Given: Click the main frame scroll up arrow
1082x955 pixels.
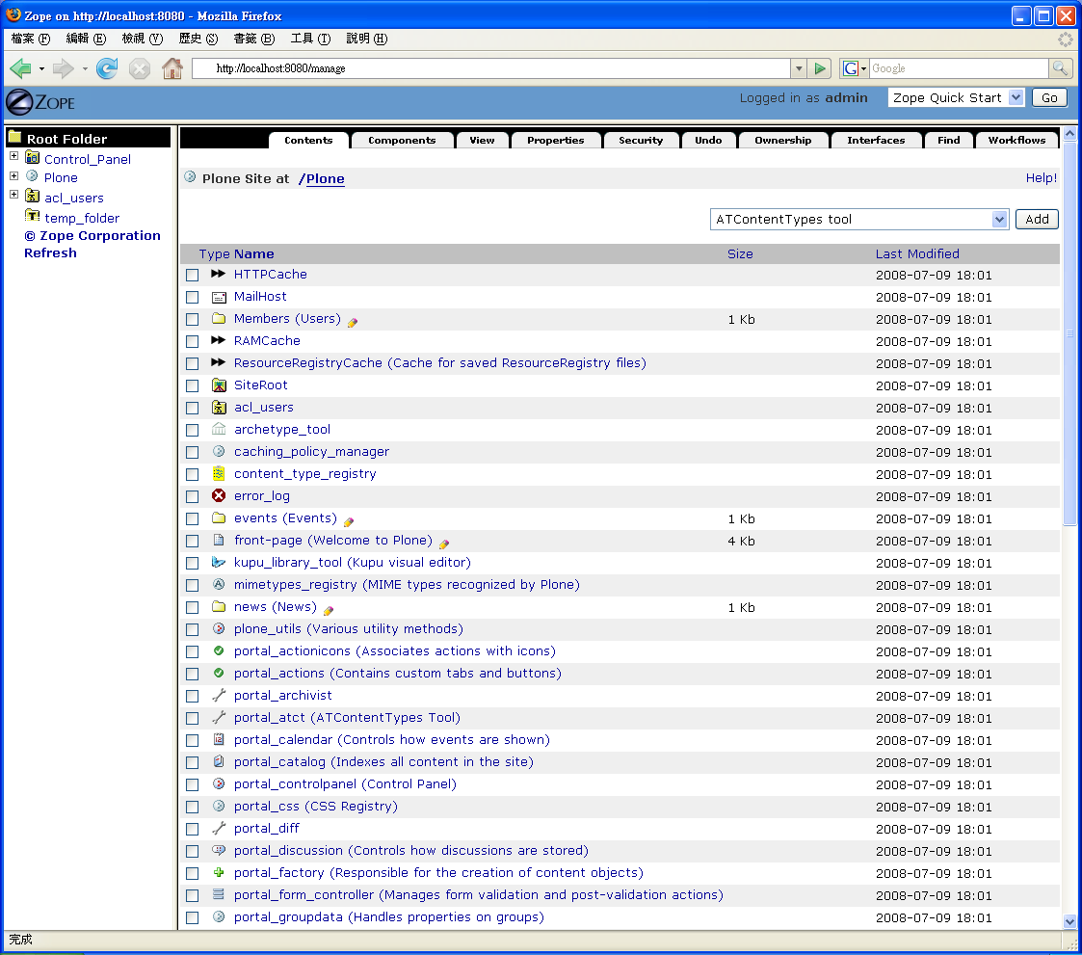Looking at the screenshot, I should coord(1069,133).
